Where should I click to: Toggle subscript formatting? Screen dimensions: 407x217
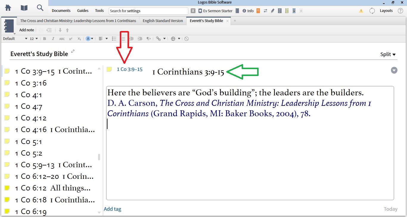point(79,39)
